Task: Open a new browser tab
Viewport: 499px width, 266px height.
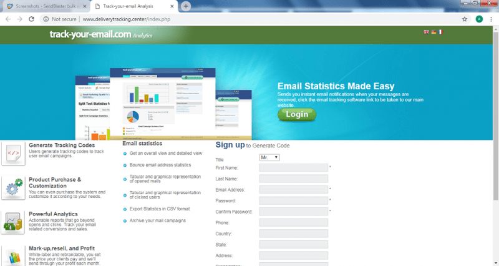Action: click(x=186, y=6)
